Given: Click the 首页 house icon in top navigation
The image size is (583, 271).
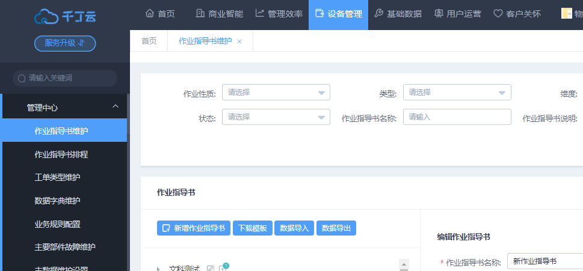Looking at the screenshot, I should (x=150, y=14).
